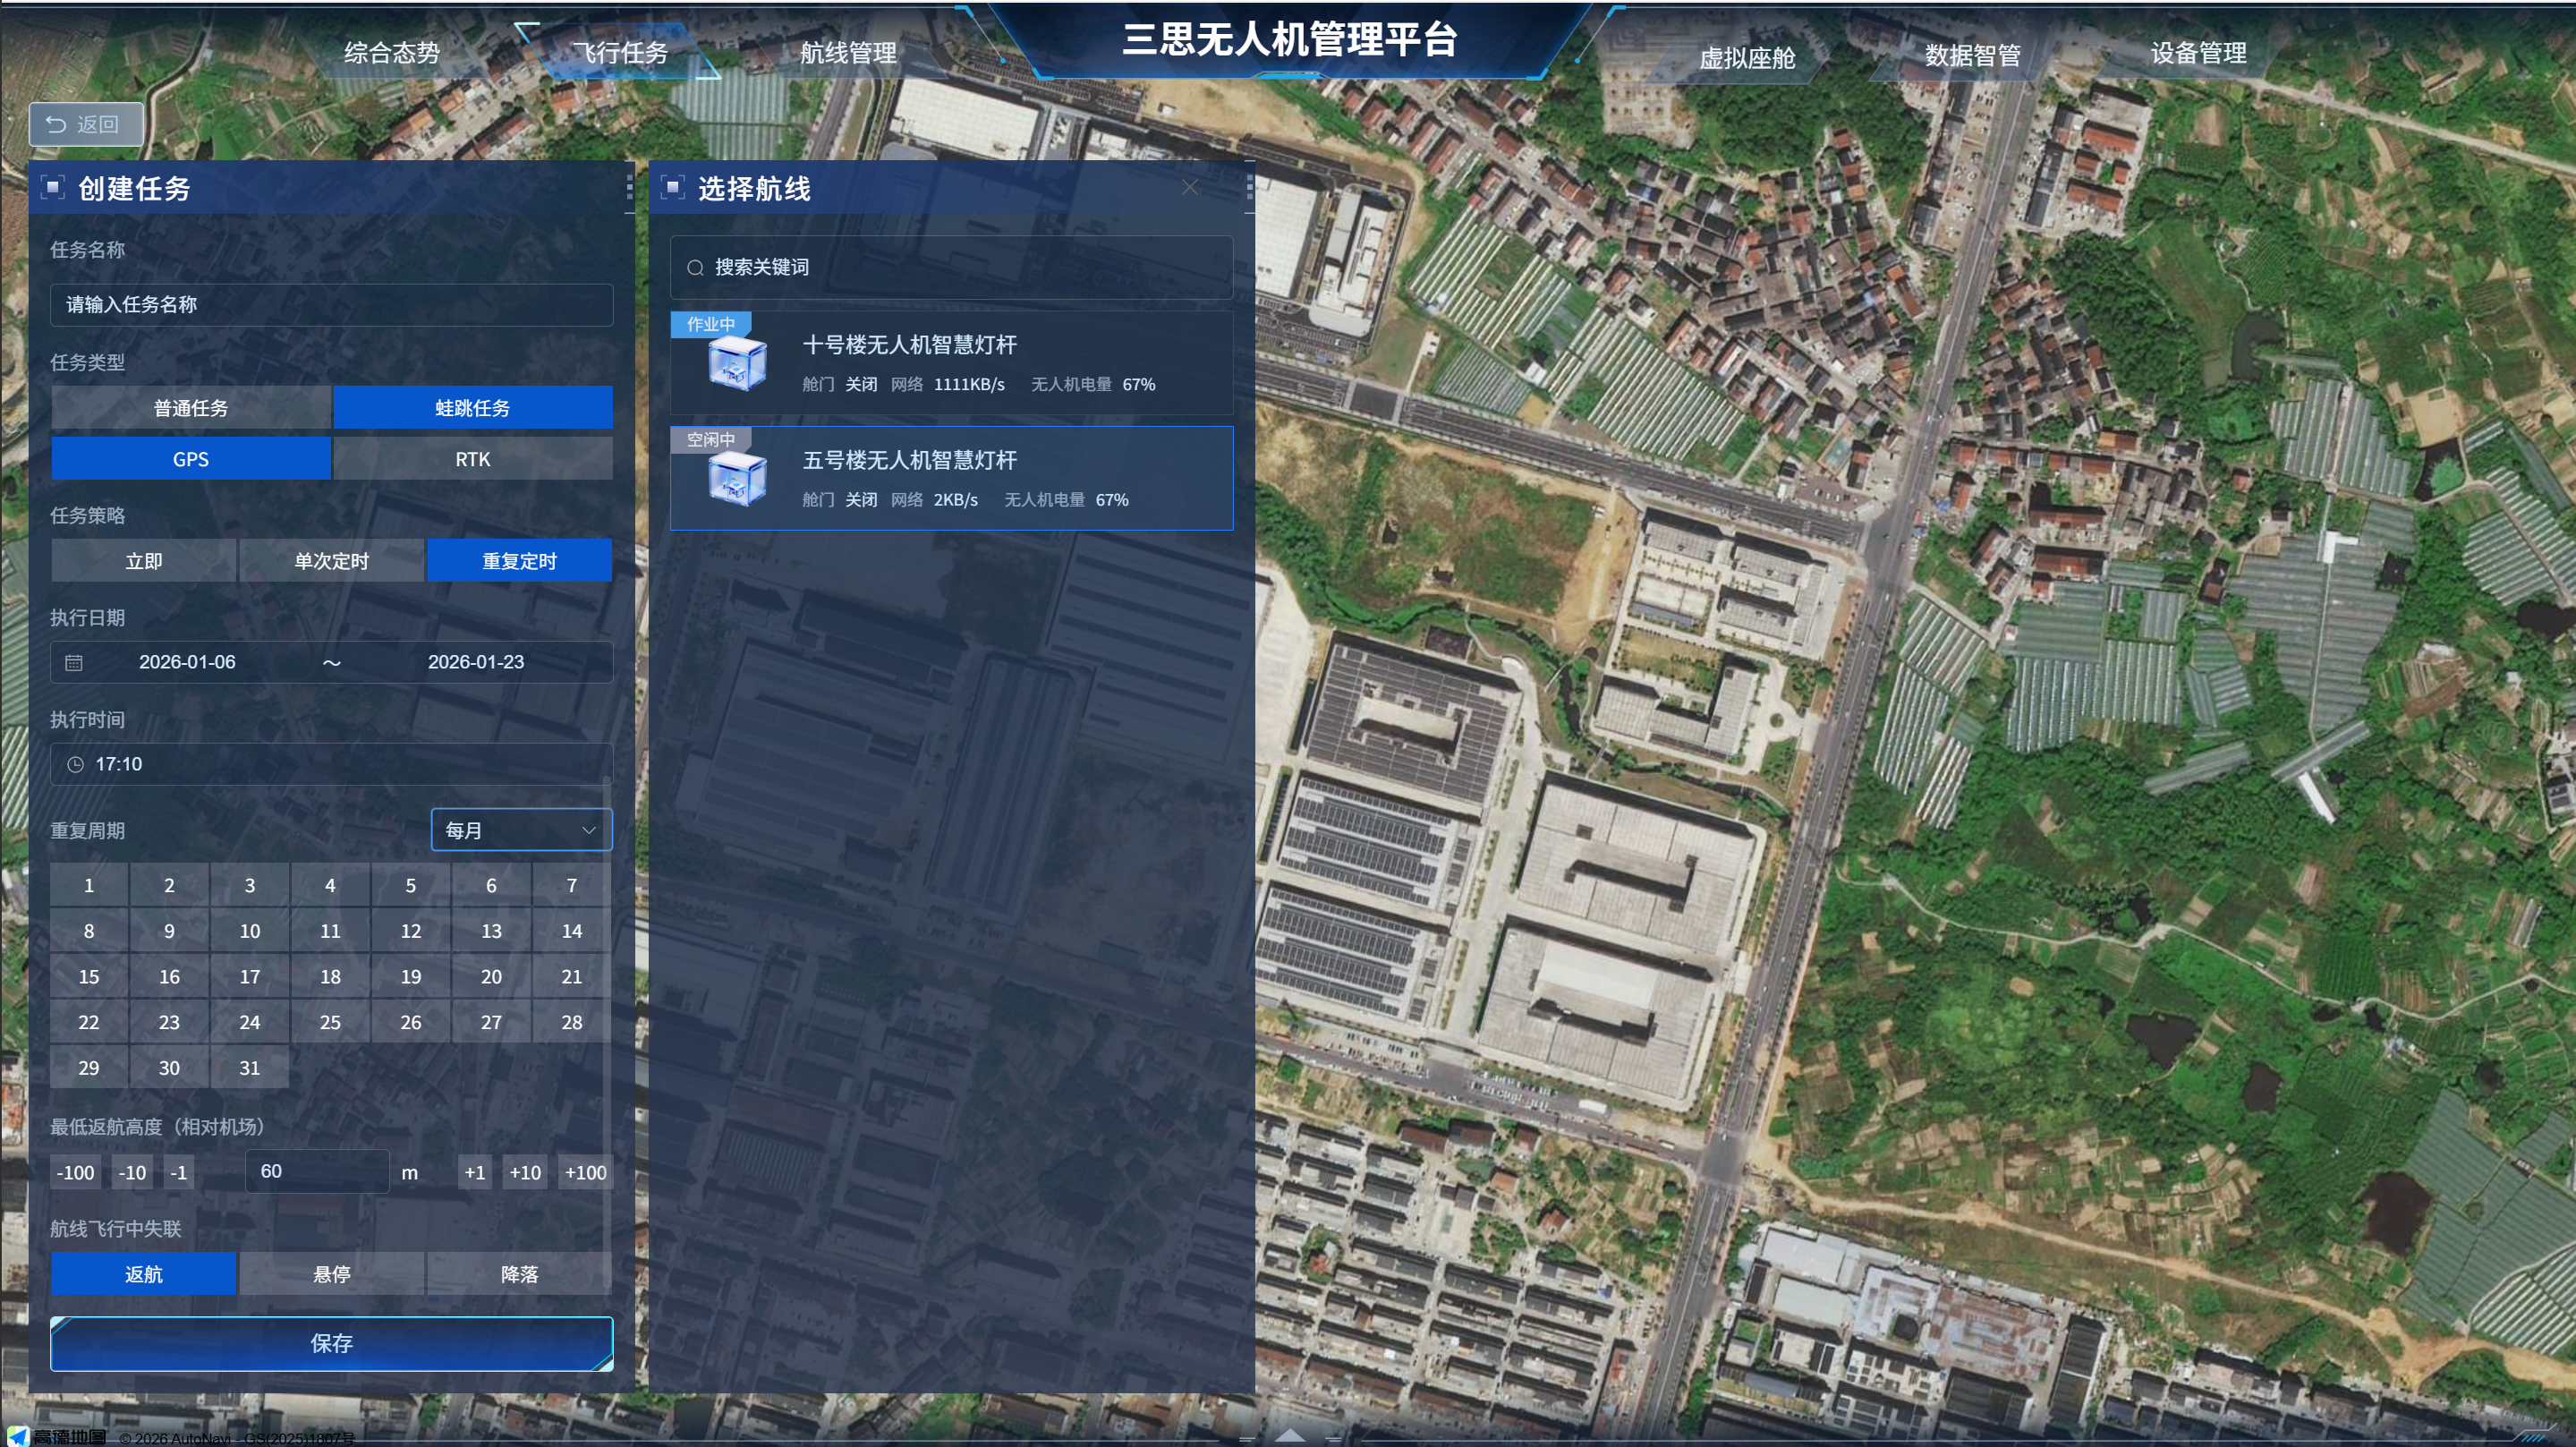Click the 请输入任务名称 input field
This screenshot has height=1447, width=2576.
pos(331,304)
